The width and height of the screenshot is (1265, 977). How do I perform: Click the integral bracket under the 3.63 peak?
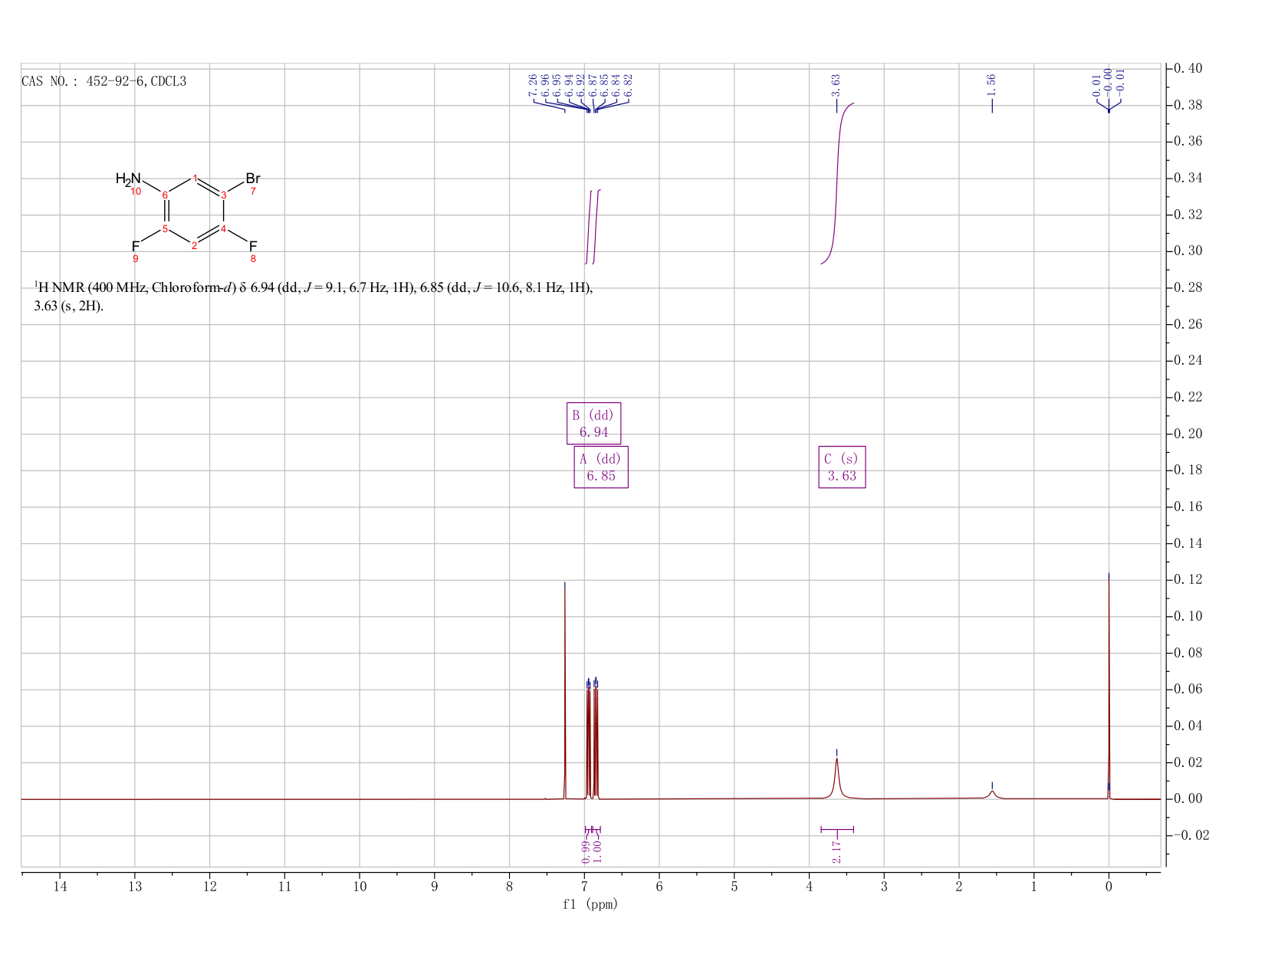[x=837, y=830]
